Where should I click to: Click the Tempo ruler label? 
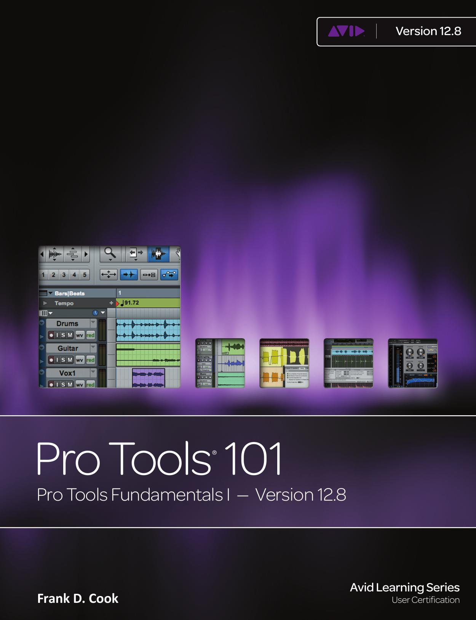point(64,303)
